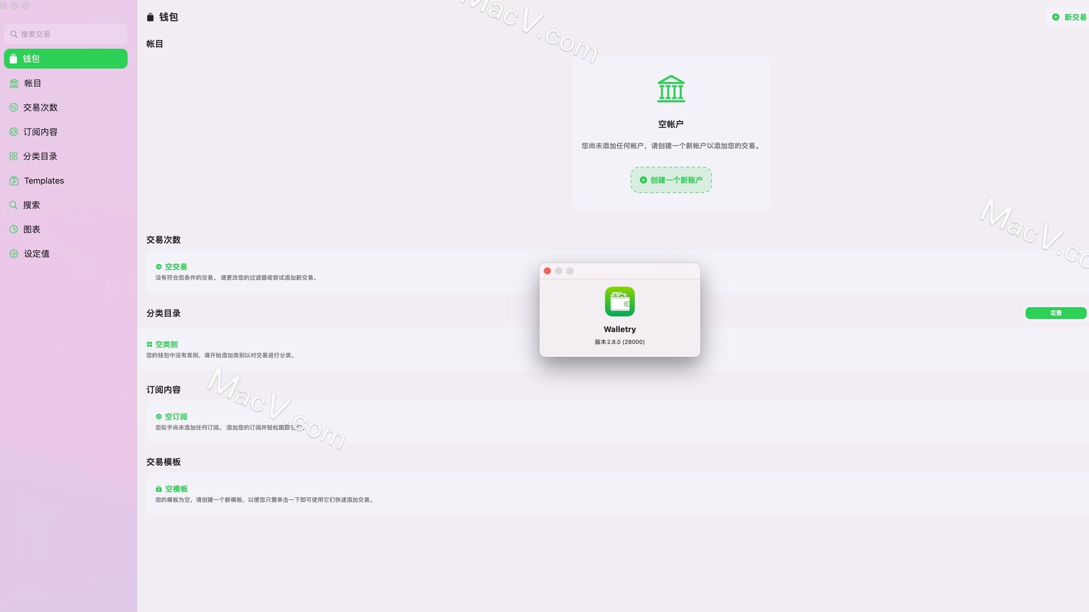Click the wallet/purse icon in sidebar
The width and height of the screenshot is (1089, 612).
point(12,58)
